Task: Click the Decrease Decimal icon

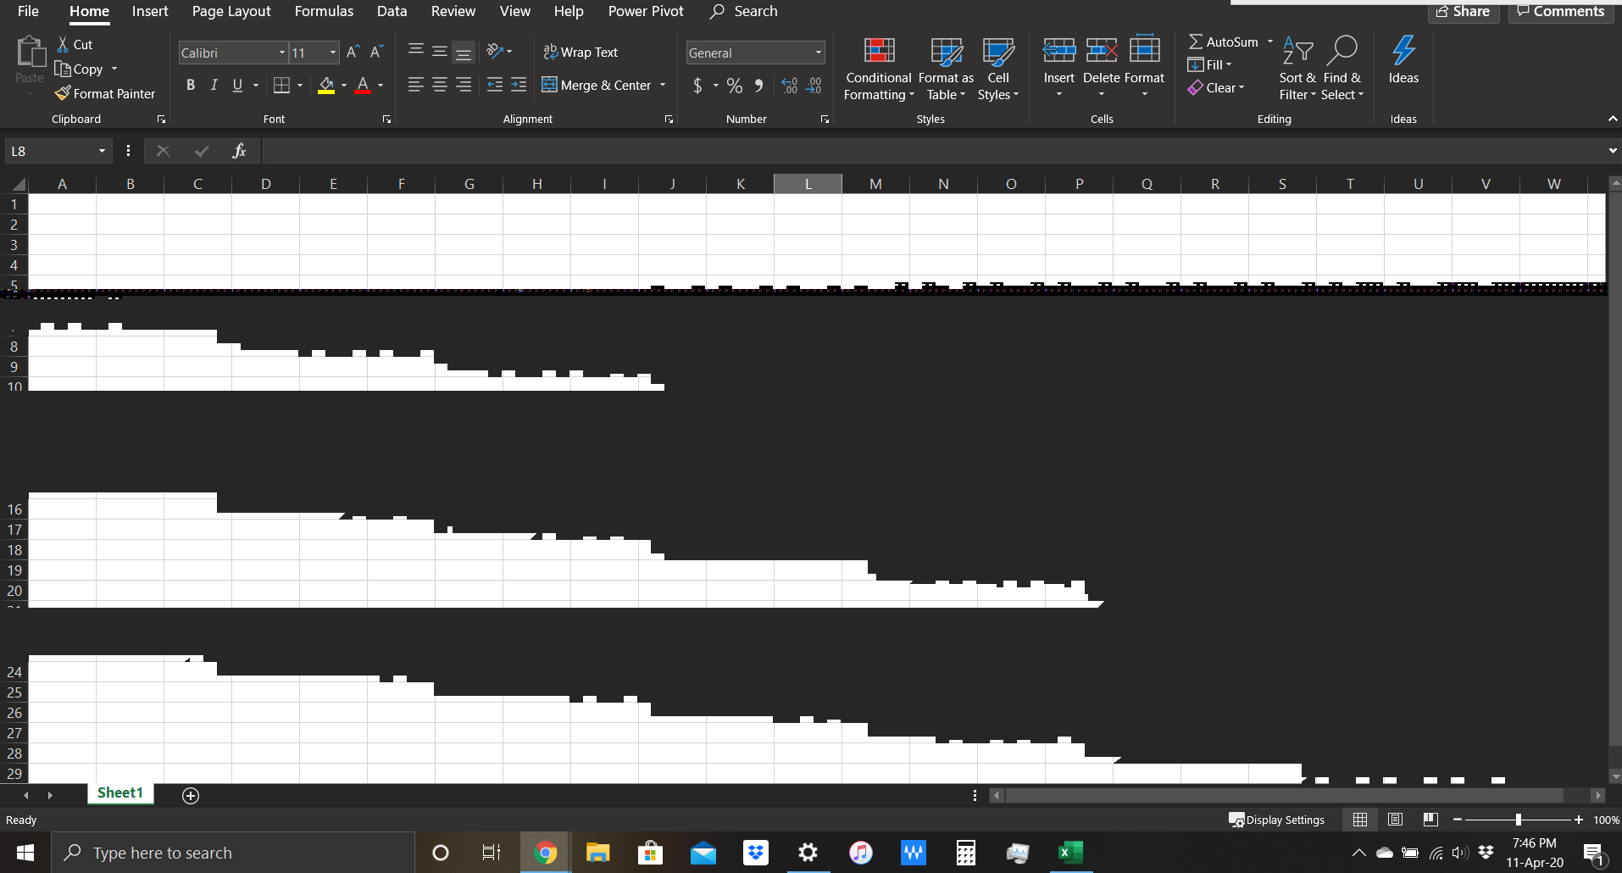Action: coord(814,86)
